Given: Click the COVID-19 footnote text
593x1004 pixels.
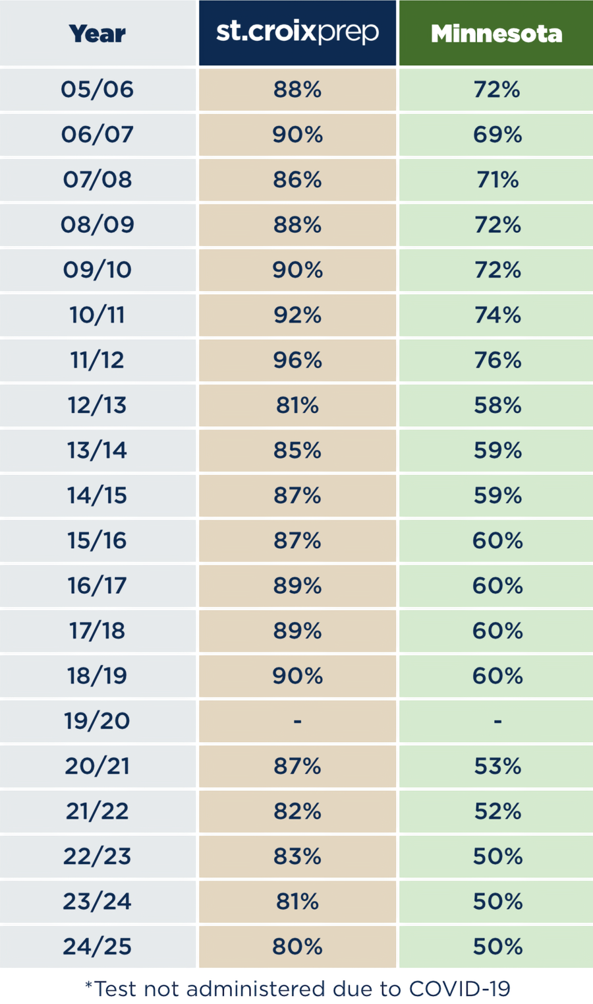Looking at the screenshot, I should 298,989.
